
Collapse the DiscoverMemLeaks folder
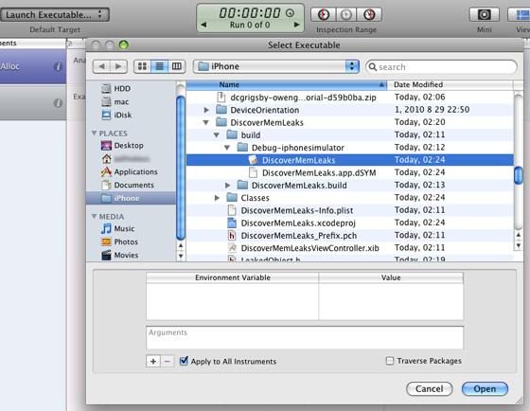pos(206,122)
